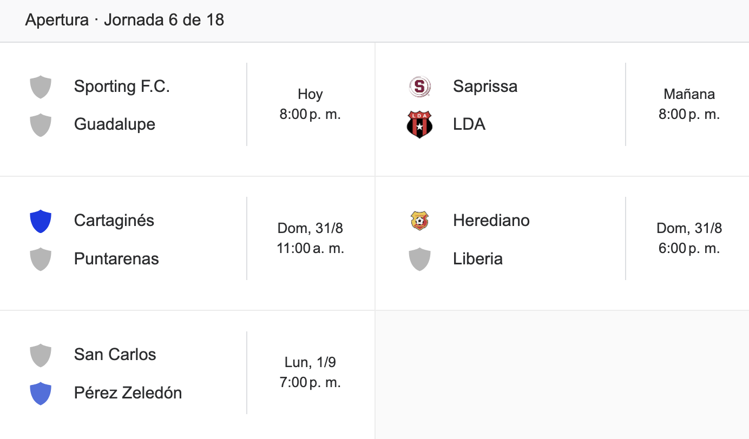Click the Cartaginés blue shield icon
Image resolution: width=749 pixels, height=439 pixels.
point(41,221)
